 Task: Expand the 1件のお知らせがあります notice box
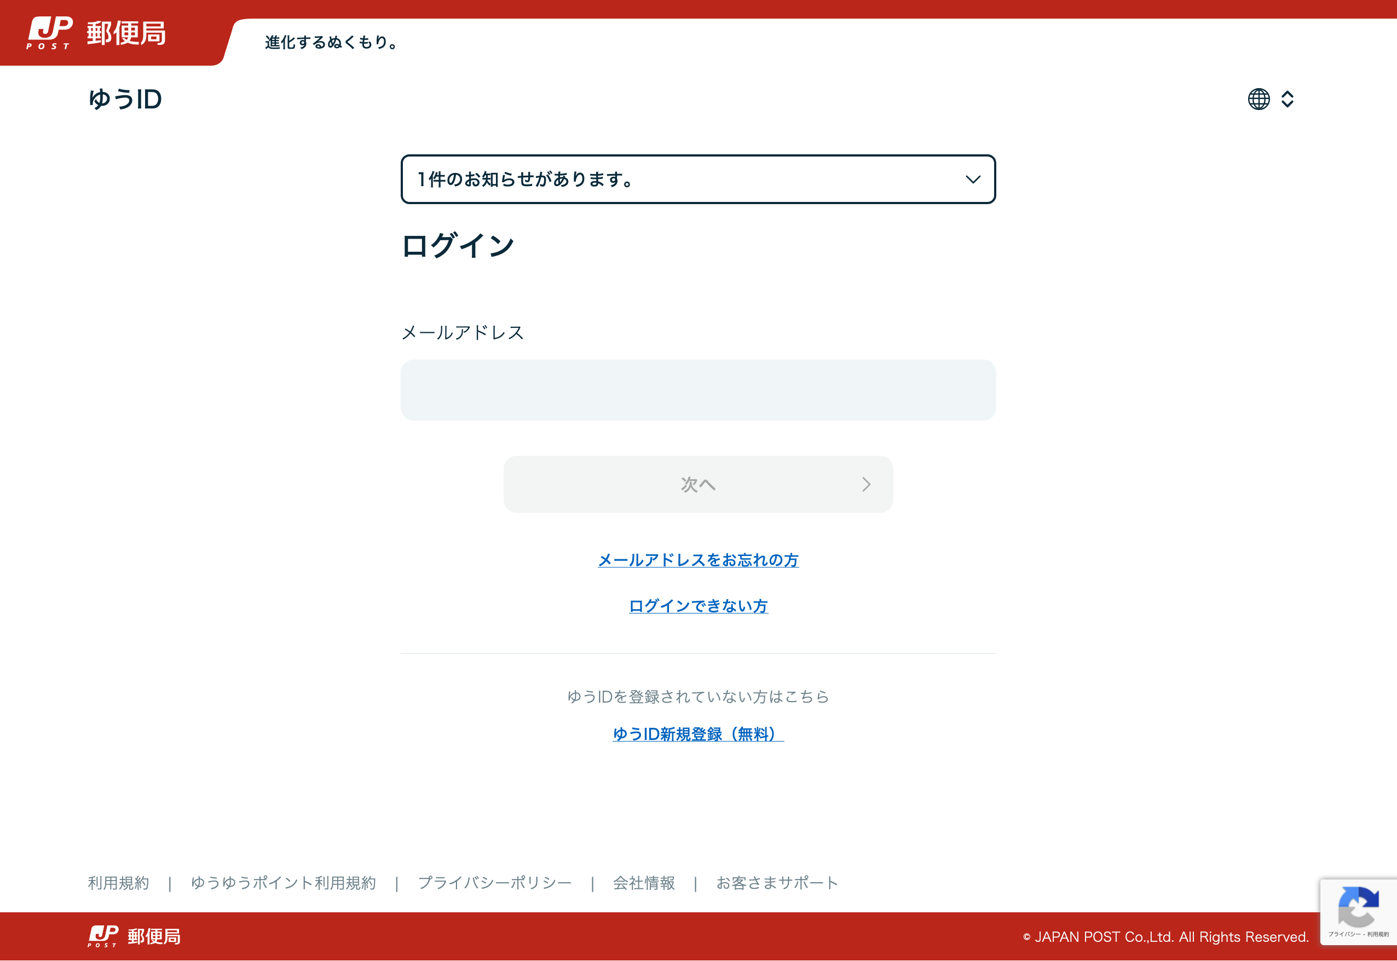pyautogui.click(x=698, y=180)
